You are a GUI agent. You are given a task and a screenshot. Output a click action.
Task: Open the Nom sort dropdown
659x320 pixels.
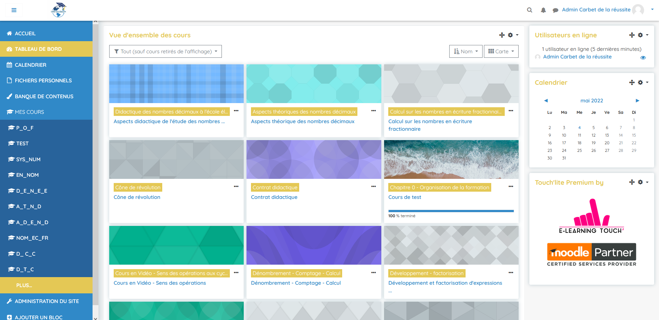[466, 52]
